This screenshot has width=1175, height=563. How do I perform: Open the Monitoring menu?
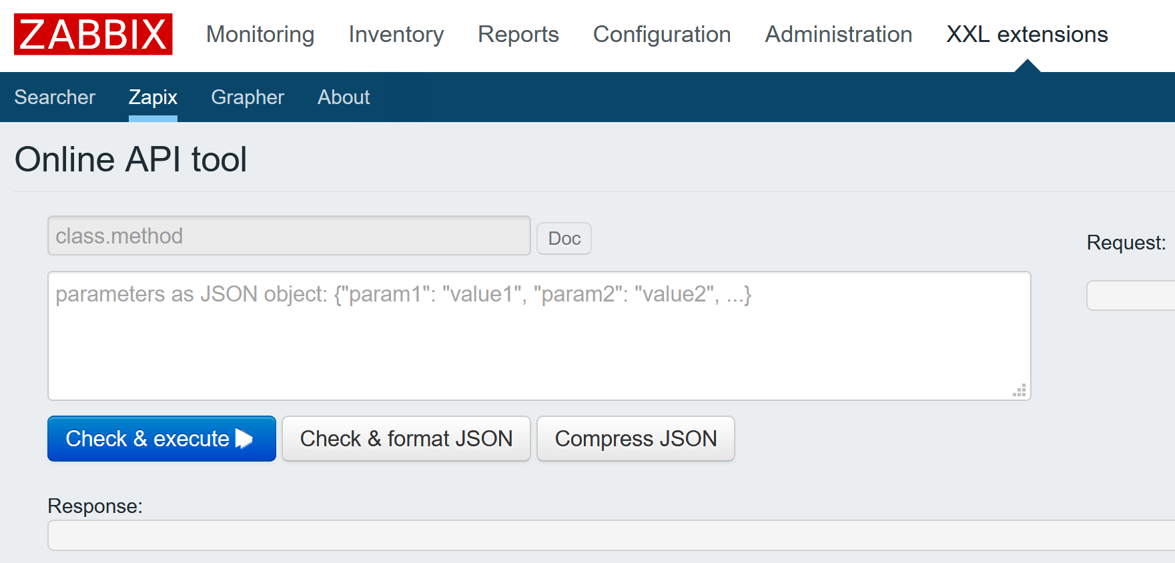[260, 34]
